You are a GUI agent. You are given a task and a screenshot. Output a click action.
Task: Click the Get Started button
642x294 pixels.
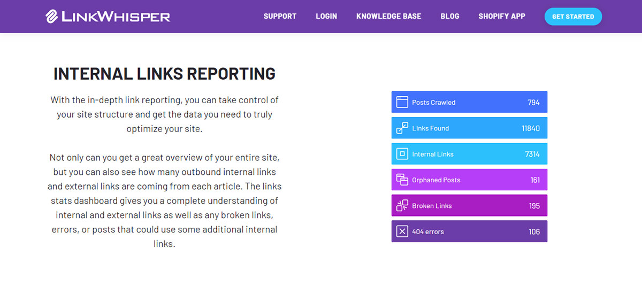573,17
